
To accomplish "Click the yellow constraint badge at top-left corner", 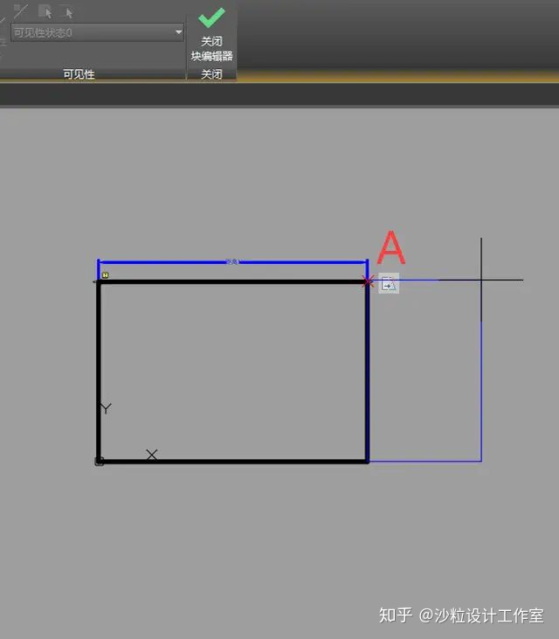I will tap(105, 275).
